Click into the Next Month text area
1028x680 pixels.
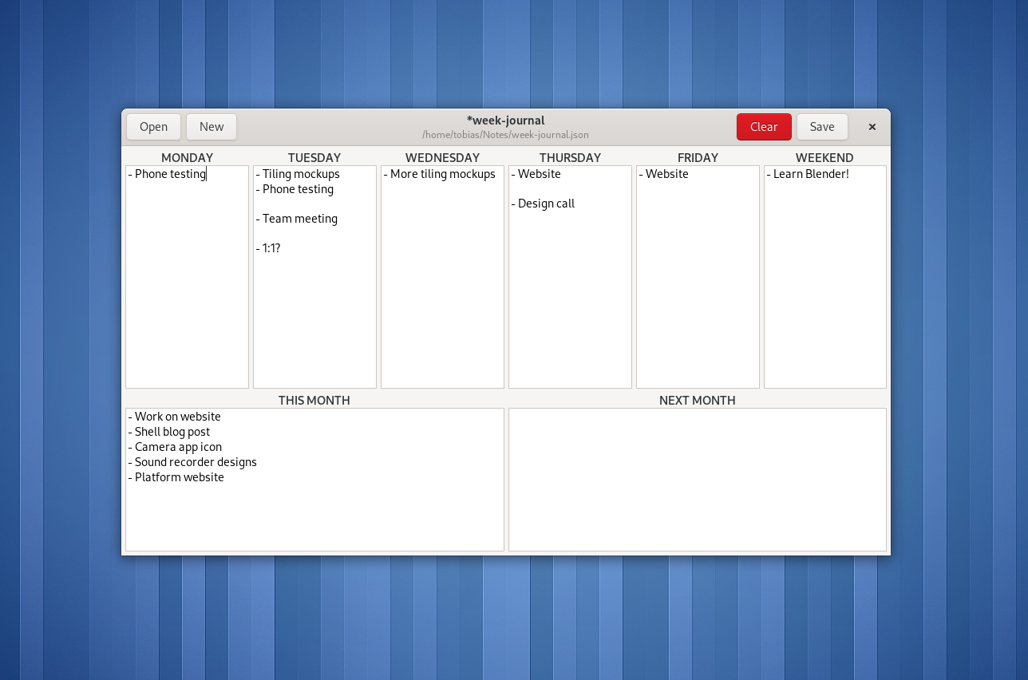click(x=698, y=480)
